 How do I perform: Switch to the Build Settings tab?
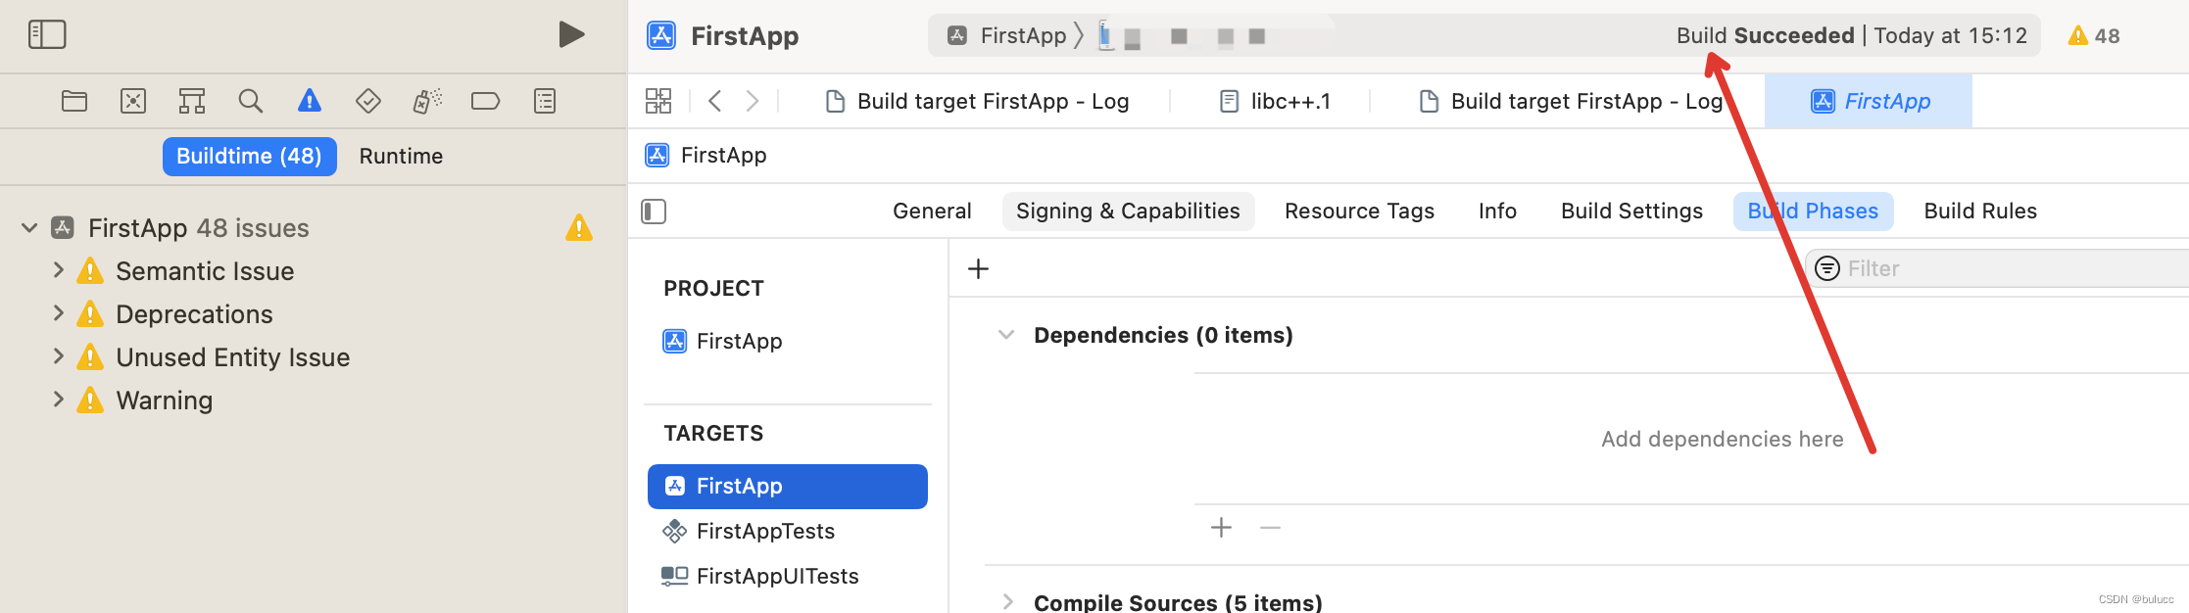pos(1631,211)
